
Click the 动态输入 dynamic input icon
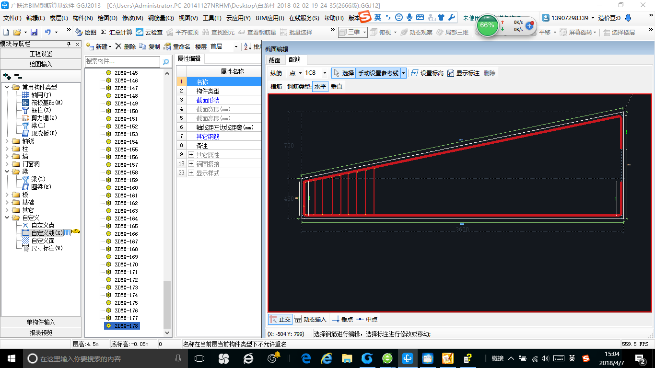tap(298, 320)
